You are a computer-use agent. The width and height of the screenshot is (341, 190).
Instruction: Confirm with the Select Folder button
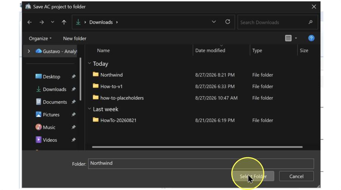(253, 176)
